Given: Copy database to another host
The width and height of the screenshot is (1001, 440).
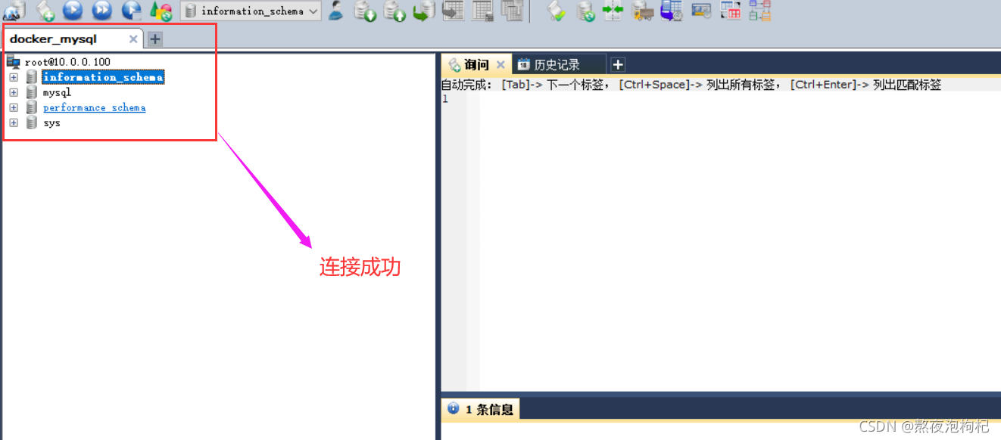Looking at the screenshot, I should tap(642, 11).
